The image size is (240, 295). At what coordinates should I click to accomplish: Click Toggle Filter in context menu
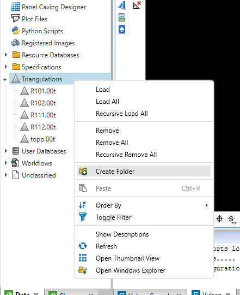click(x=144, y=217)
